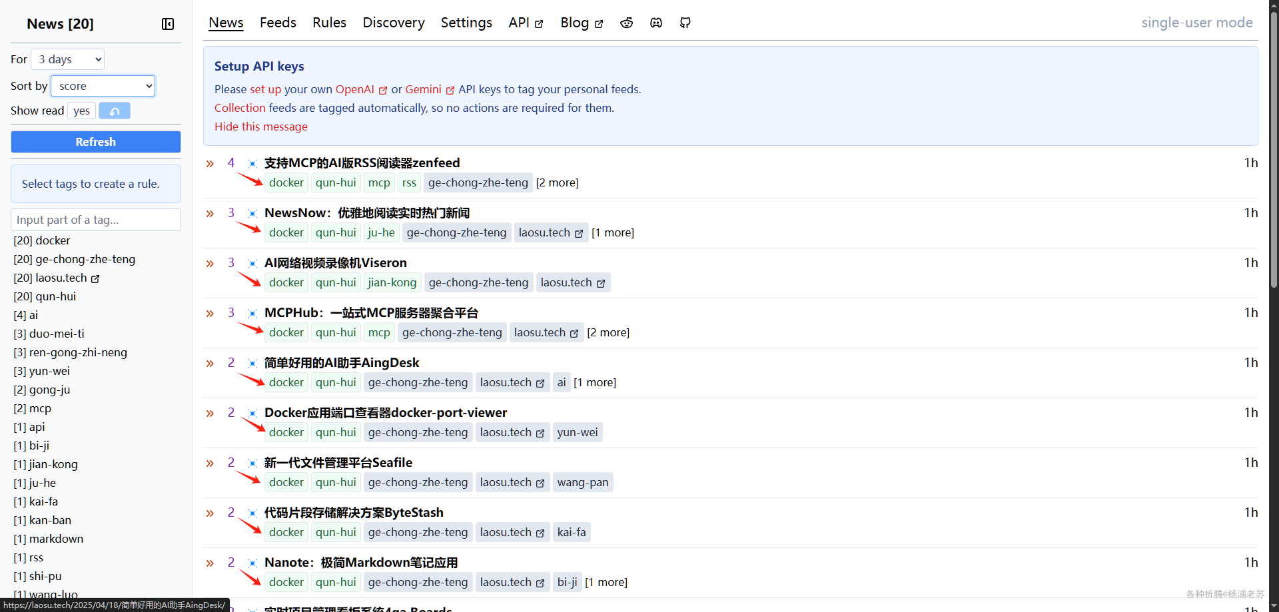Screen dimensions: 1279x612
Task: Expand the docker-port-viewer article body
Action: click(210, 413)
